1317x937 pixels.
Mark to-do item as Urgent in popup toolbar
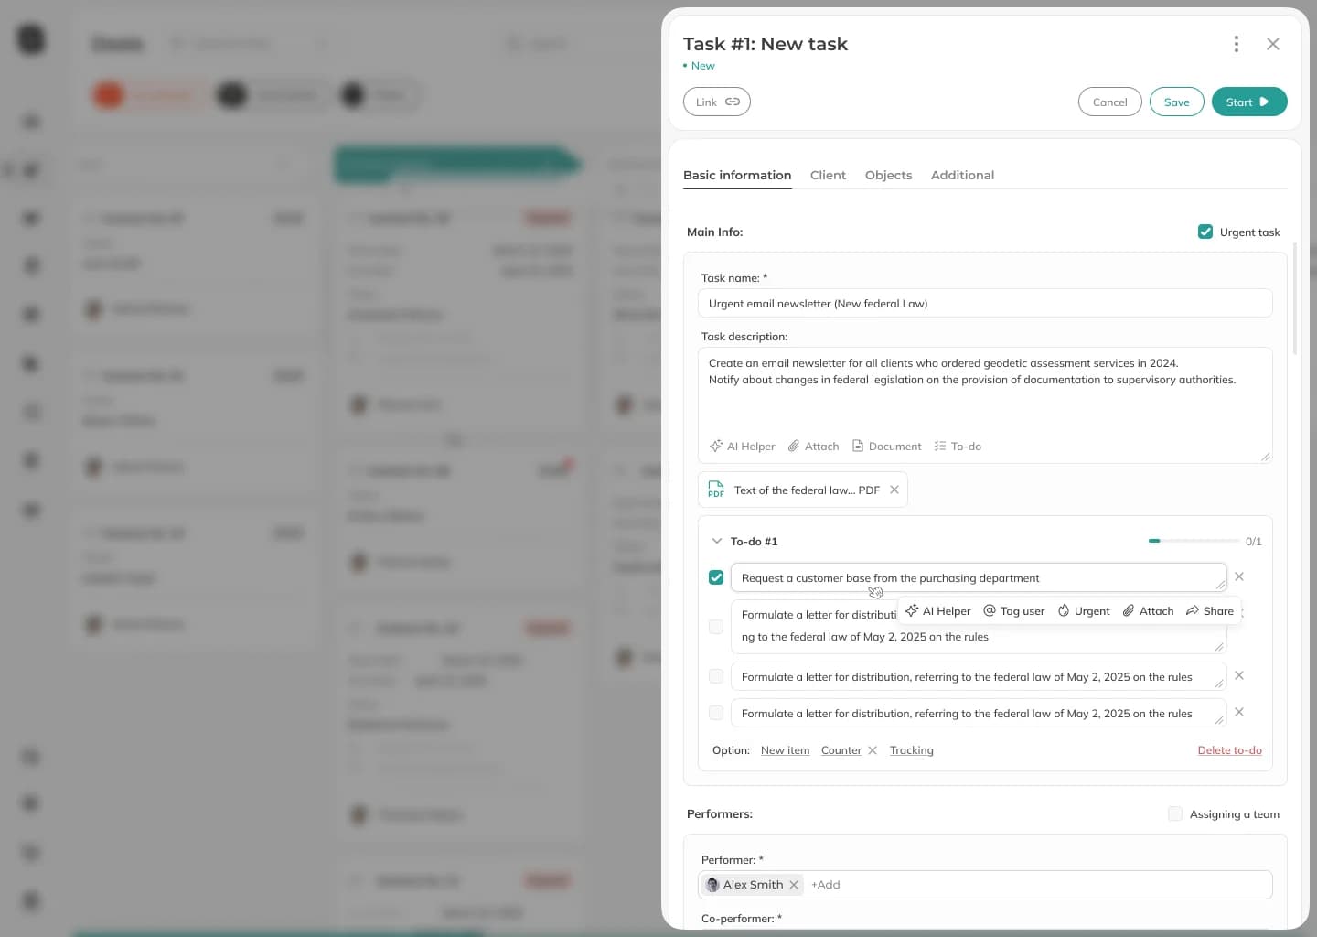click(x=1083, y=611)
